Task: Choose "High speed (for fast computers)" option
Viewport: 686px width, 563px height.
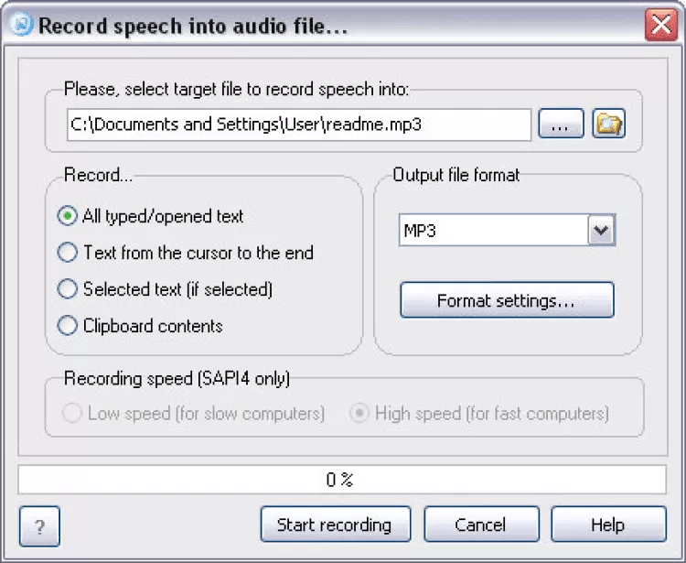Action: point(360,414)
